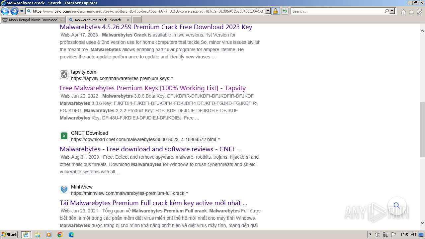Launch Microsoft Edge from taskbar
This screenshot has height=239, width=425.
(71, 235)
